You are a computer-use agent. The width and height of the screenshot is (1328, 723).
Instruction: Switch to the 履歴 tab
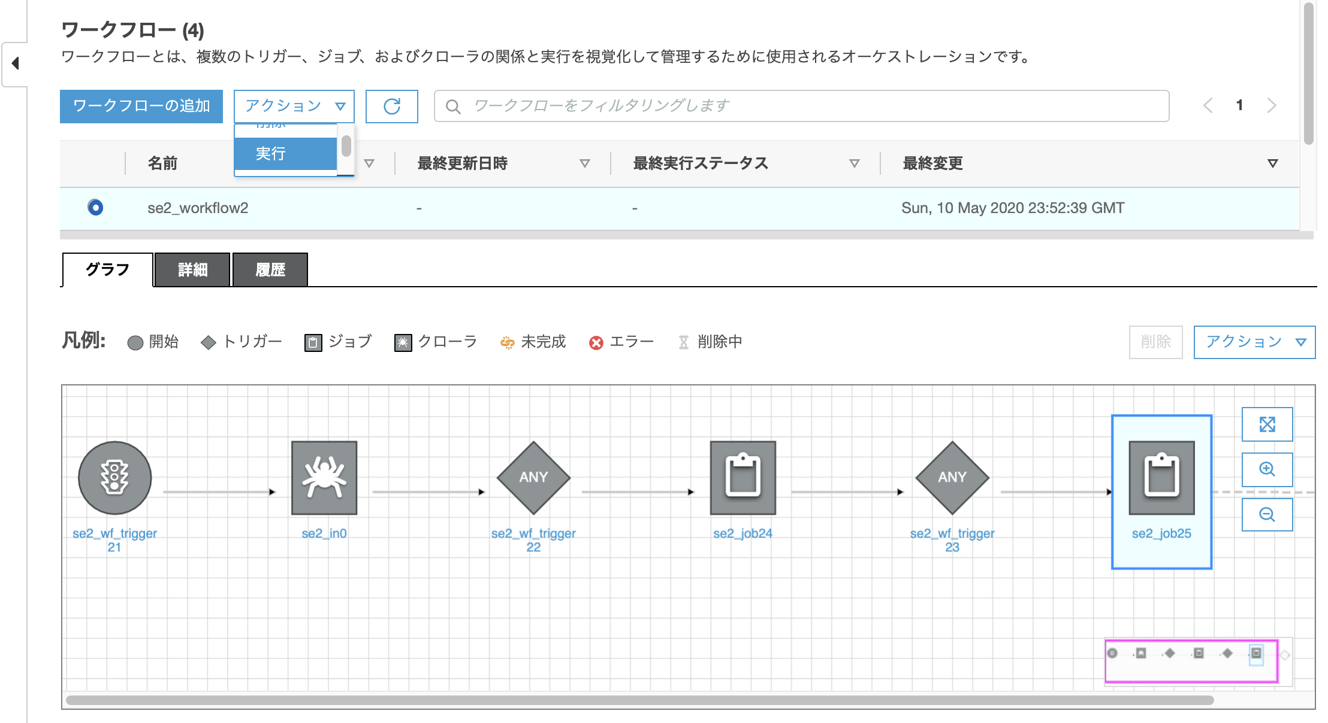point(270,269)
